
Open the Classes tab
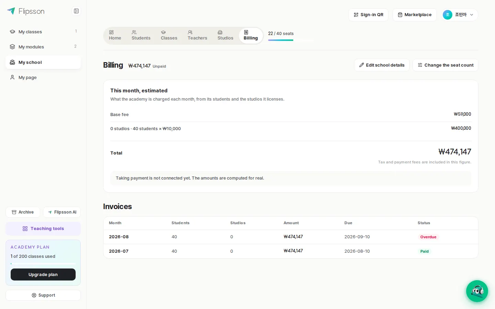169,35
